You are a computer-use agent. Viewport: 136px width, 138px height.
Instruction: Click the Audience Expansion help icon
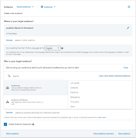(33, 124)
